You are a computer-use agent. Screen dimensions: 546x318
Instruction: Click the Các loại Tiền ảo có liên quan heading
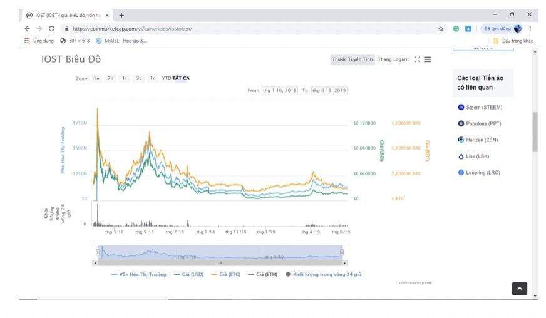pos(480,83)
